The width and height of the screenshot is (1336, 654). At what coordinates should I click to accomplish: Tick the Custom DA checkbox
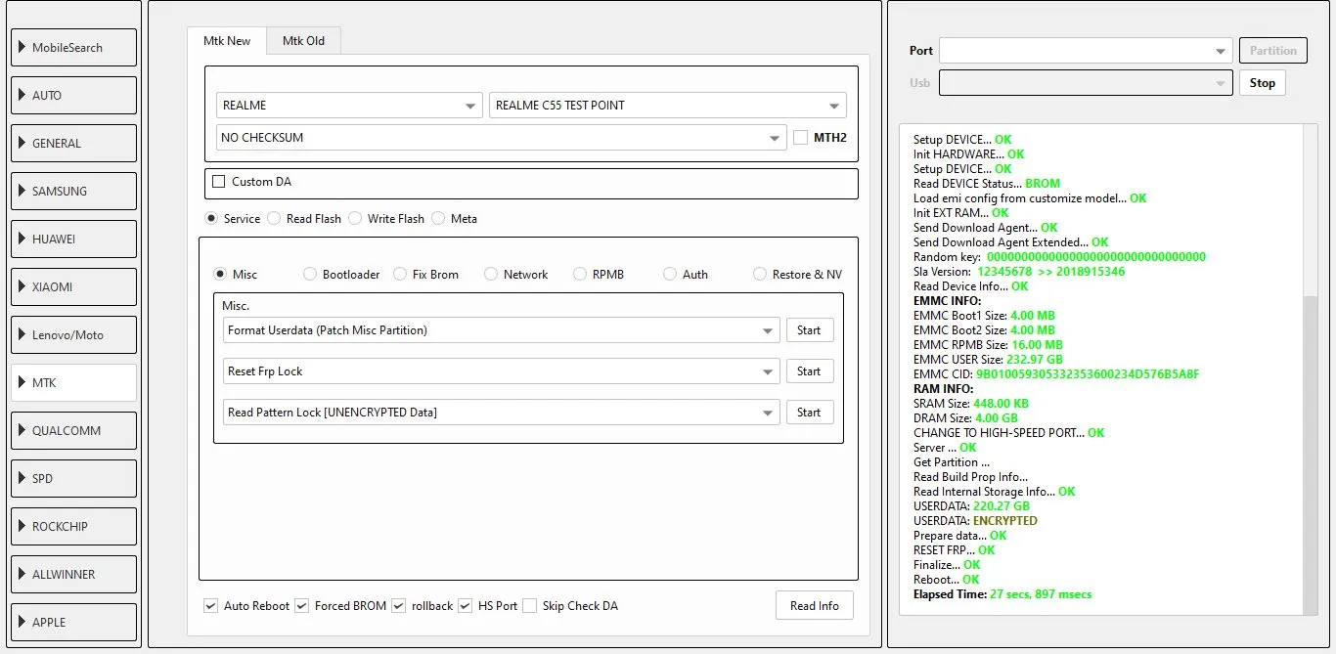pos(219,182)
